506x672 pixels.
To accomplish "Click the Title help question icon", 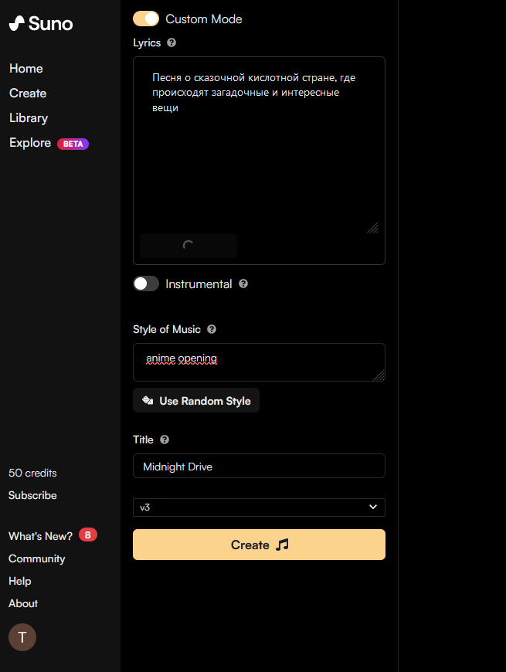I will pyautogui.click(x=165, y=440).
